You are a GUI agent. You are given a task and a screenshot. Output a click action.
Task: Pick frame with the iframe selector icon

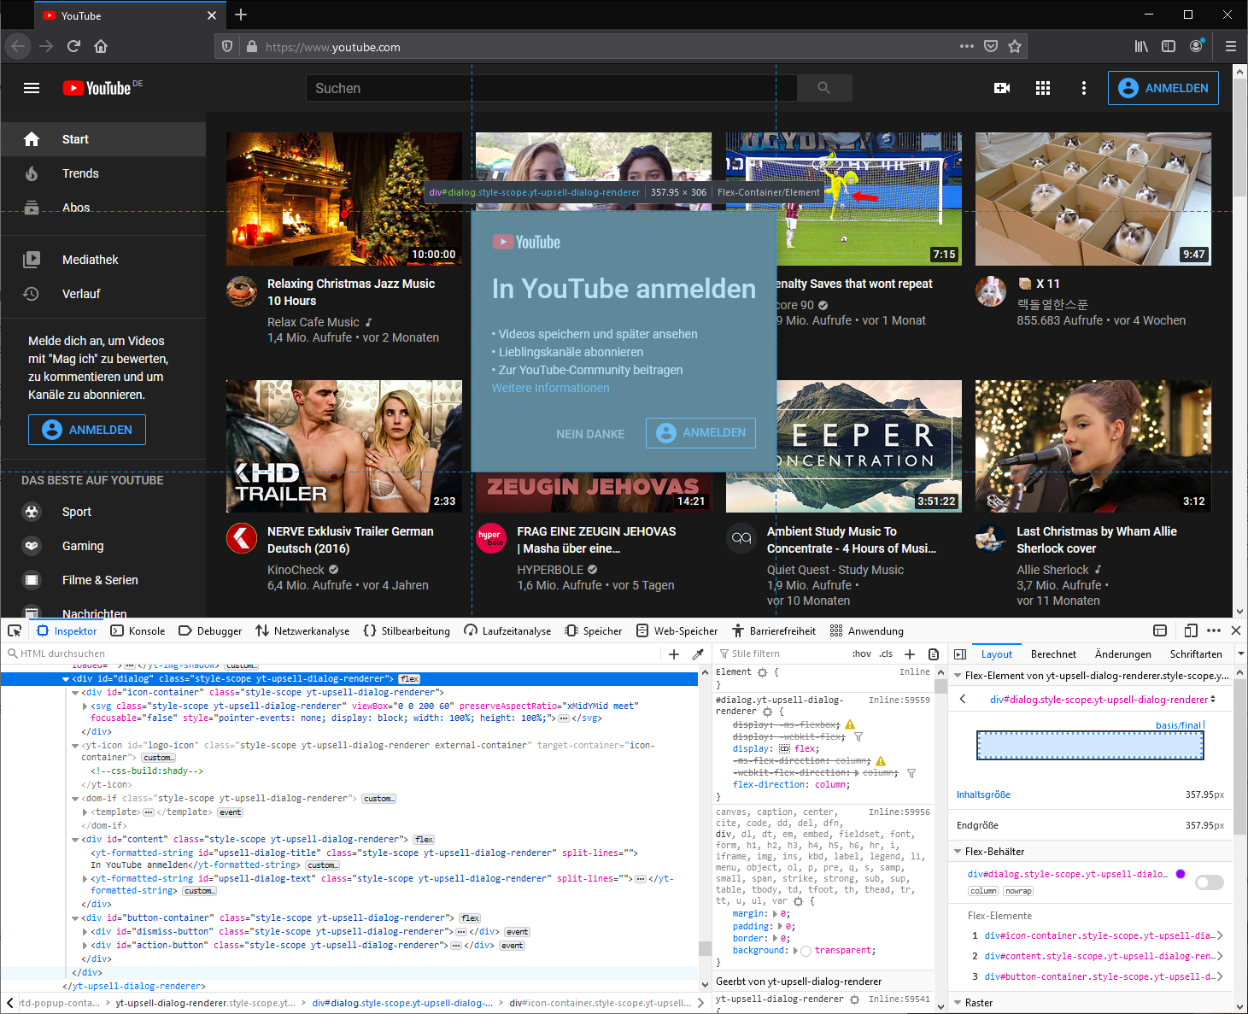pos(1160,630)
